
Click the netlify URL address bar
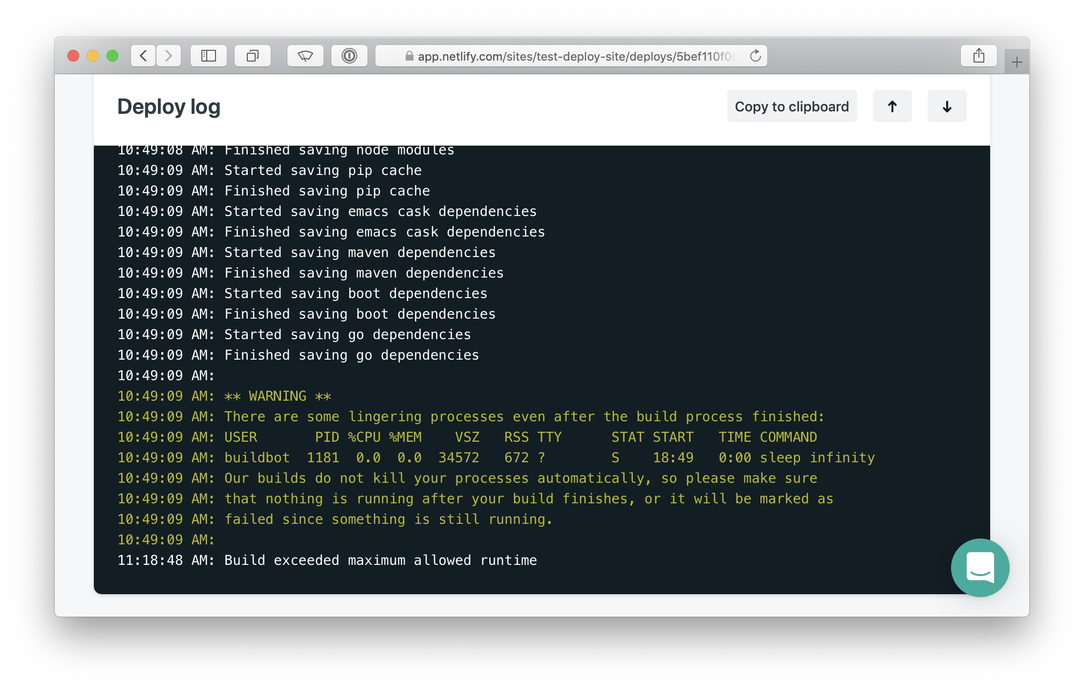point(576,56)
